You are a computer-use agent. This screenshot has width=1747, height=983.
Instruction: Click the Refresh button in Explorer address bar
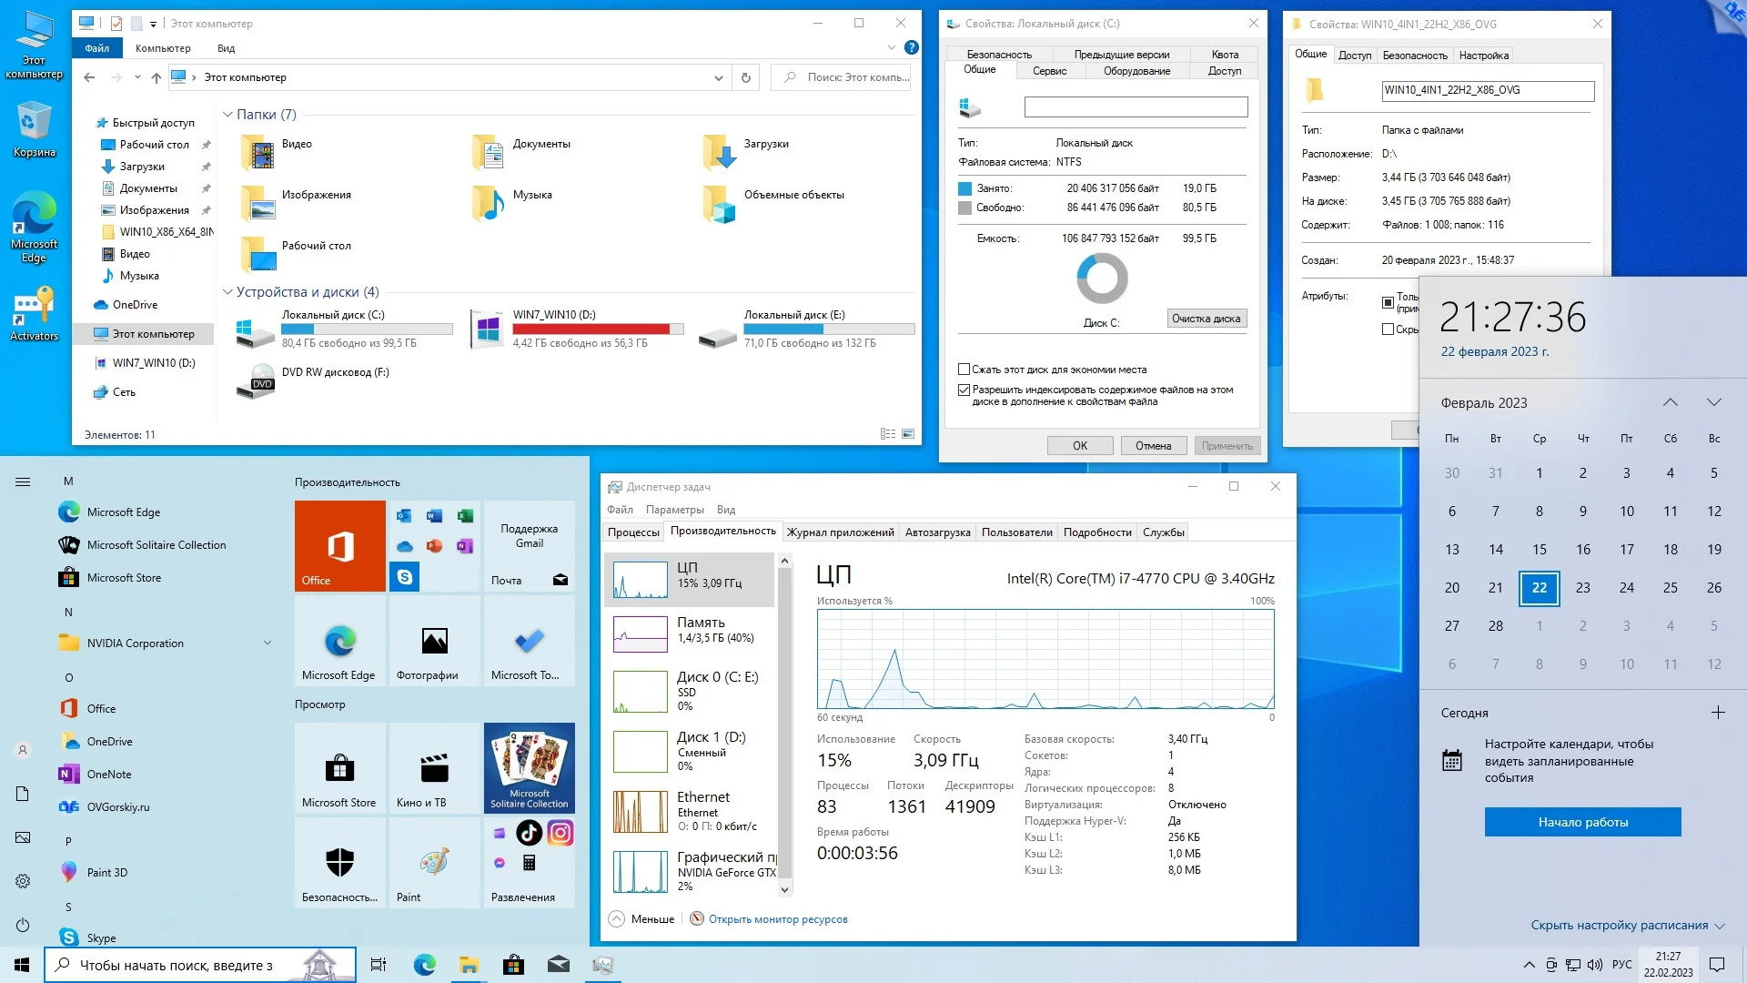click(746, 77)
